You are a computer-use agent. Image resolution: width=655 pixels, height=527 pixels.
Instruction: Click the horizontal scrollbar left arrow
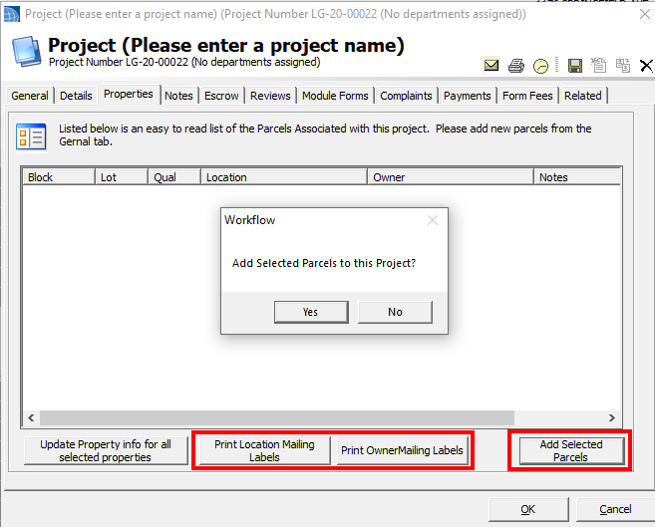[31, 417]
